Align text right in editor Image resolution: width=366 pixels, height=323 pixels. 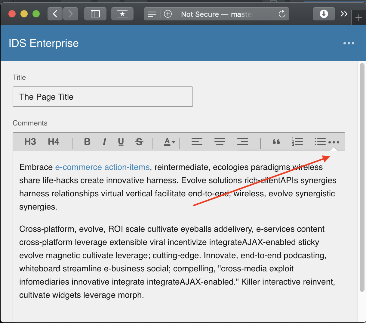coord(243,142)
